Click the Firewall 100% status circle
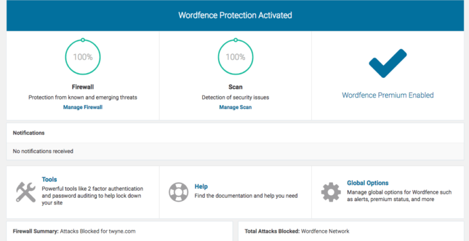Image resolution: width=469 pixels, height=241 pixels. [83, 57]
